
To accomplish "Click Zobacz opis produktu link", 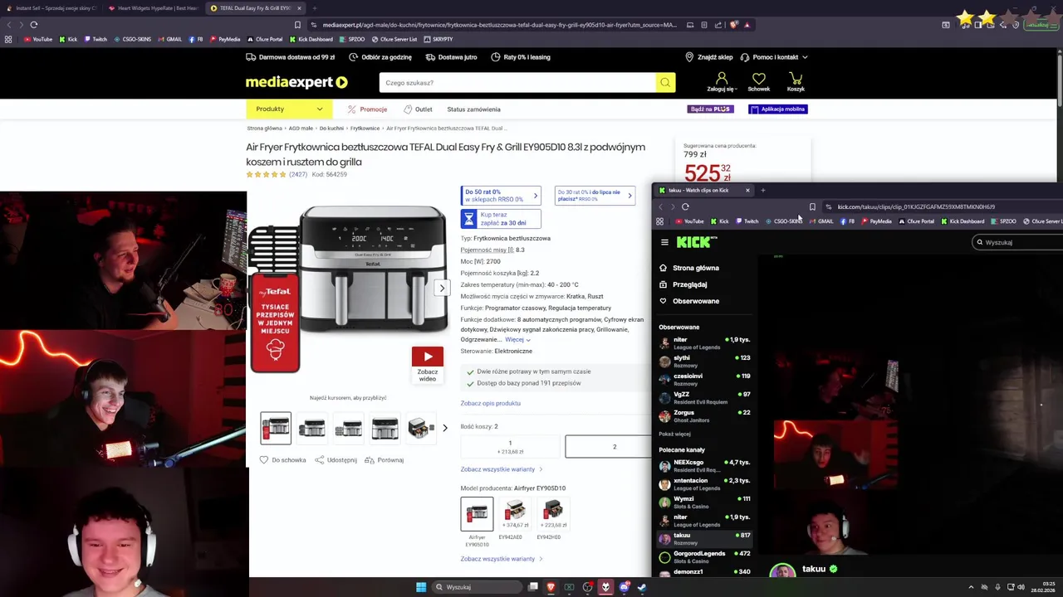I will point(491,404).
